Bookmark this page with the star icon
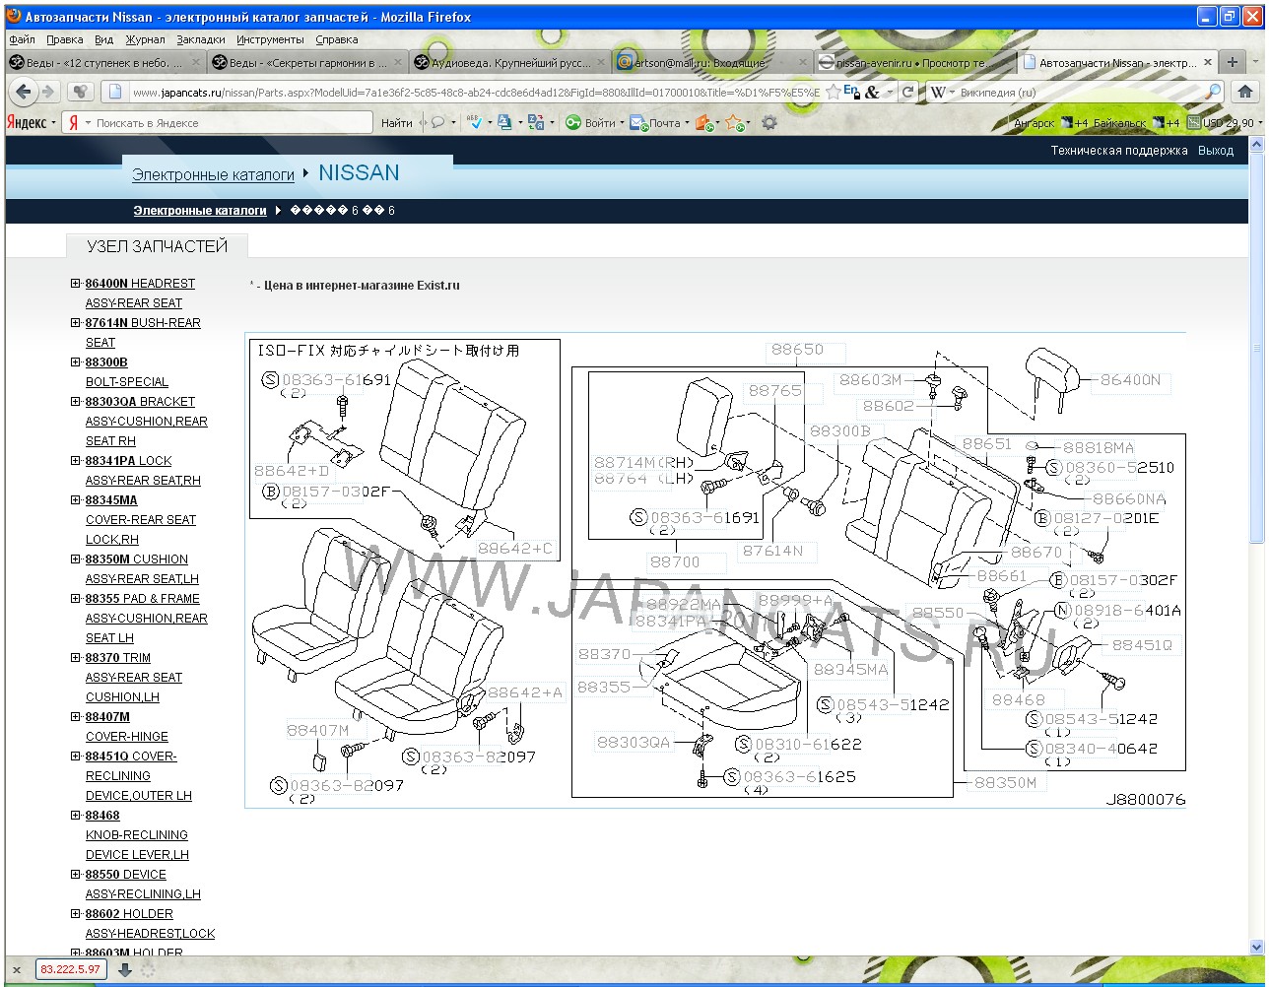 pos(833,92)
